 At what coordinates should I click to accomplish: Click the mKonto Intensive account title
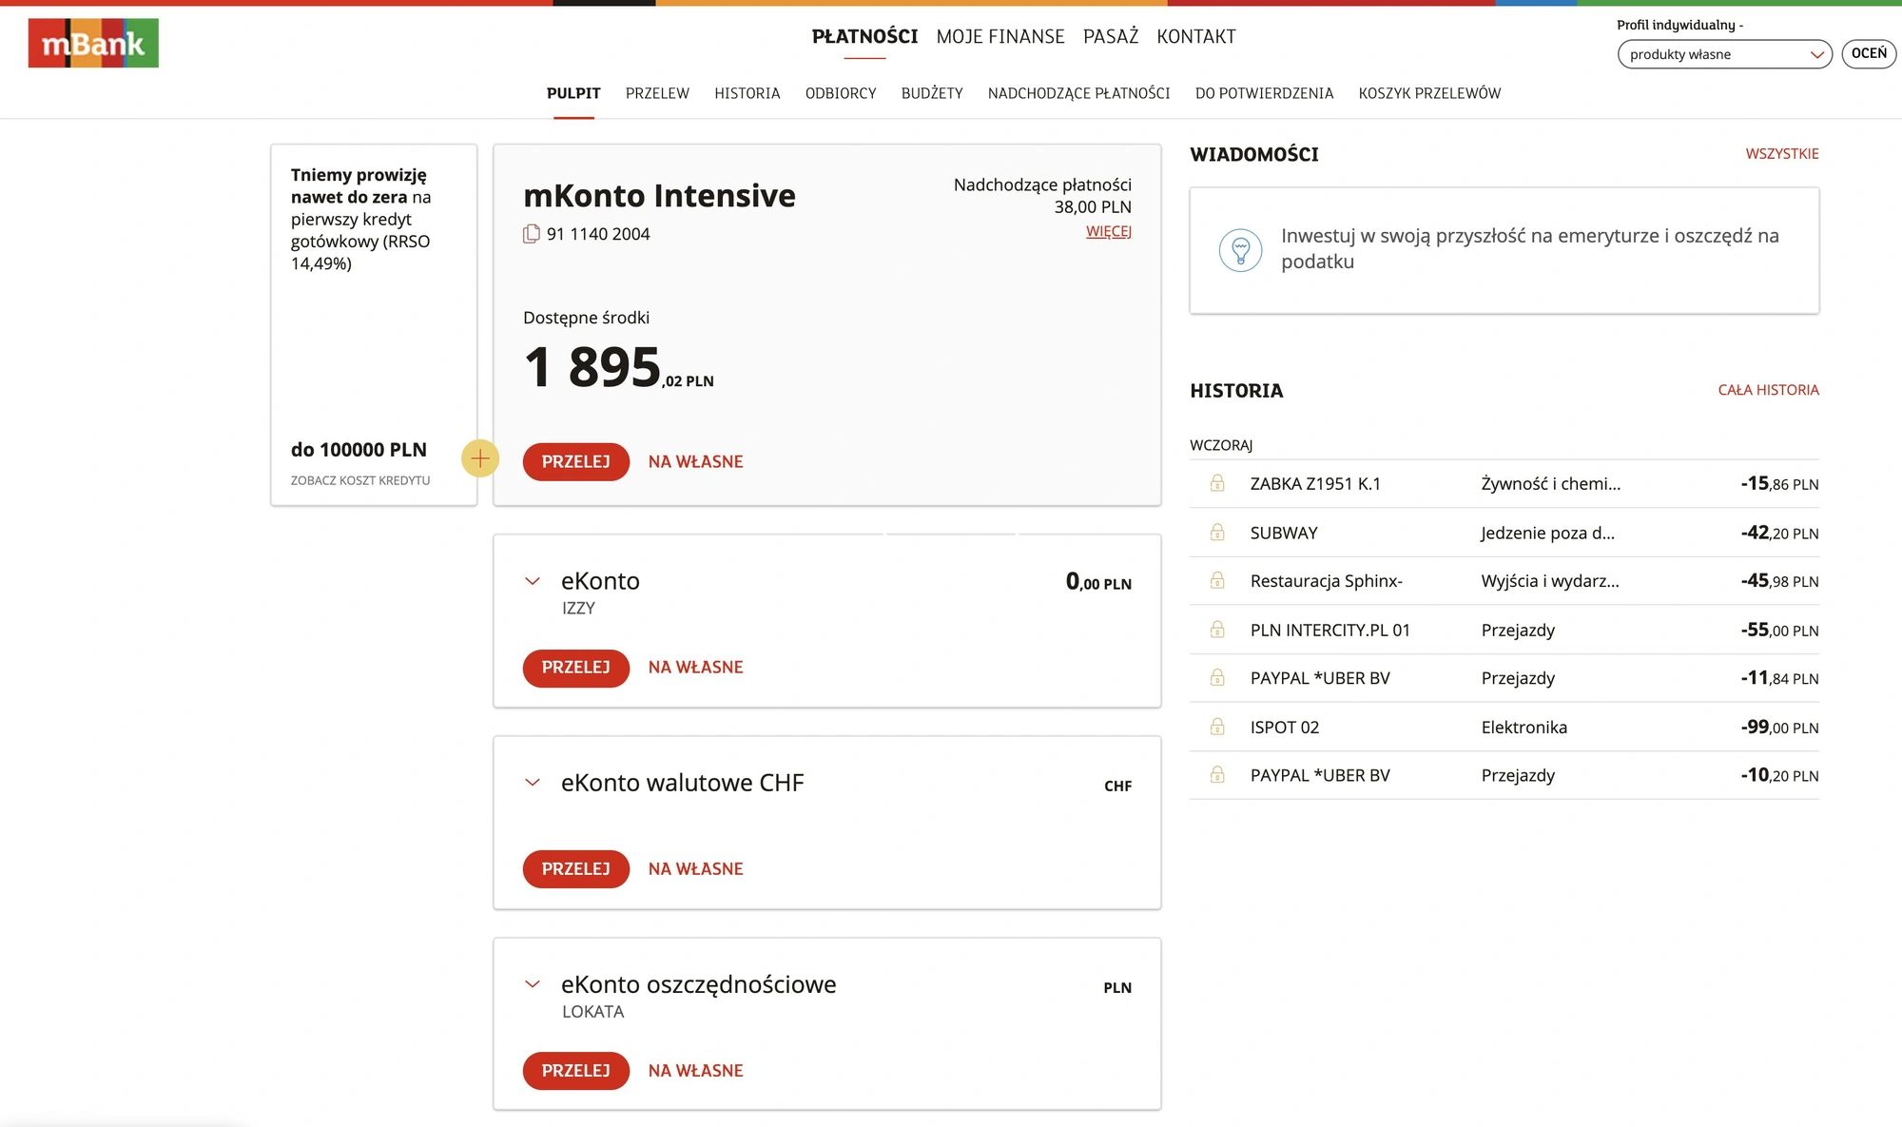point(659,195)
